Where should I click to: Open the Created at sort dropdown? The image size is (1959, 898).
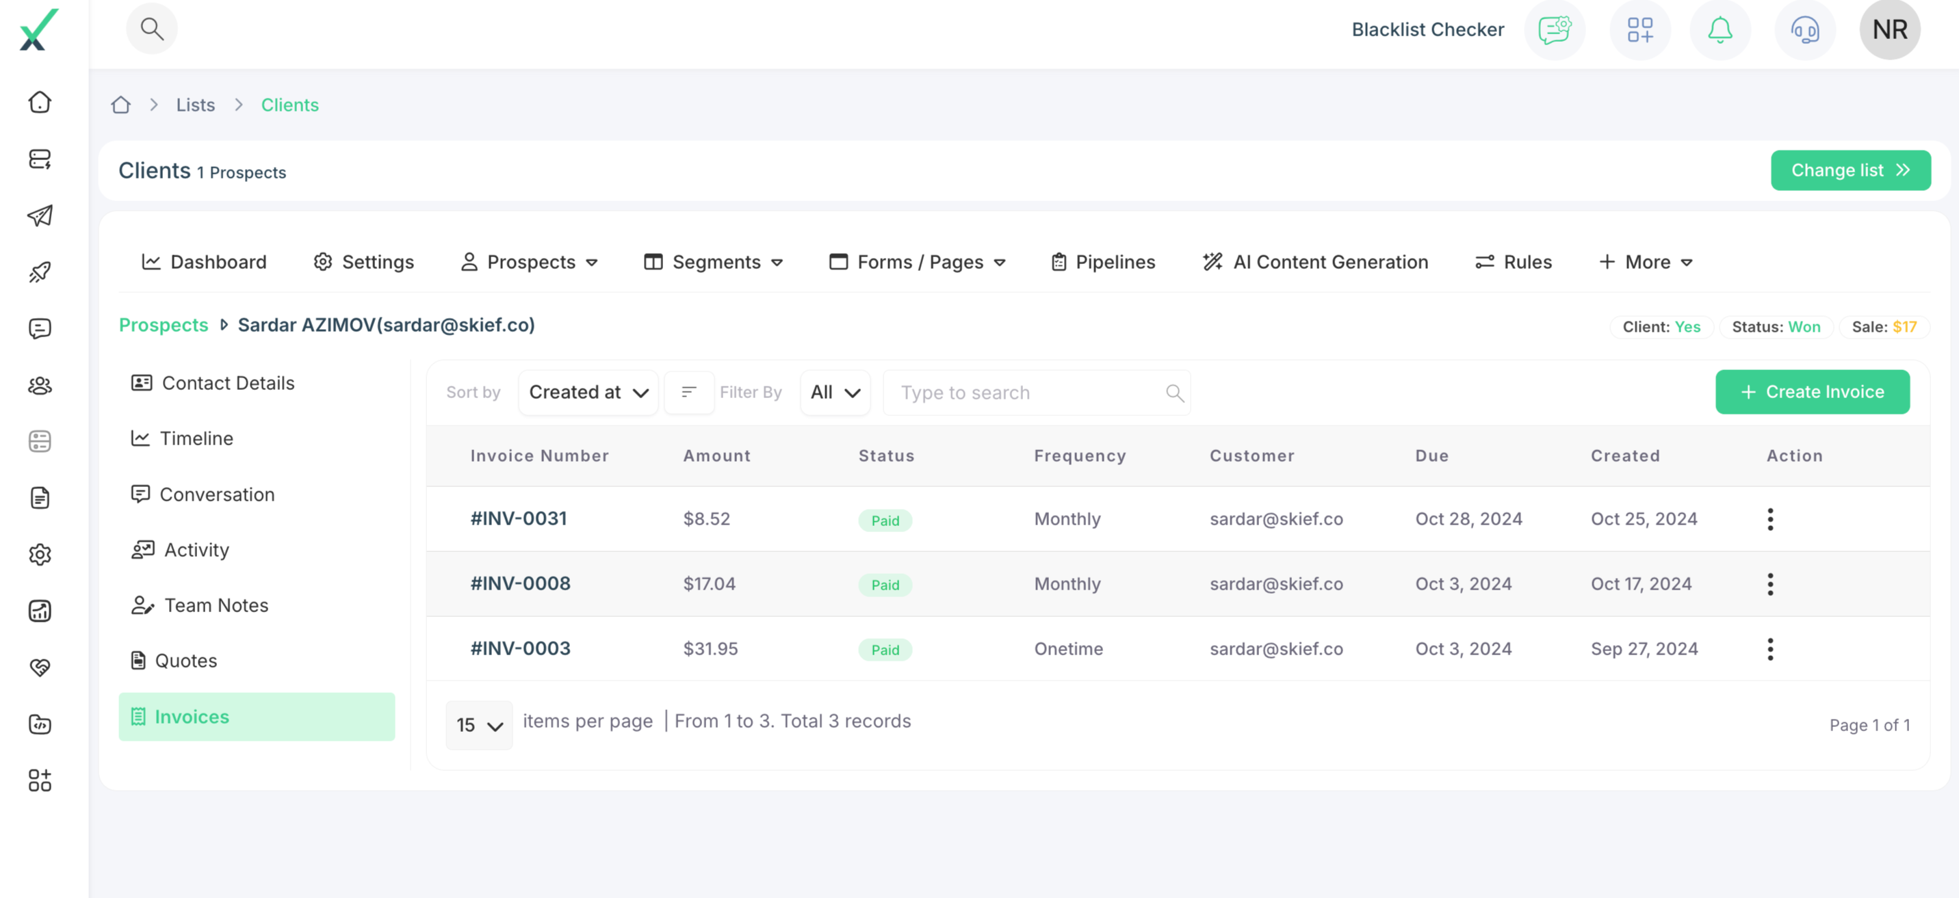pos(588,393)
